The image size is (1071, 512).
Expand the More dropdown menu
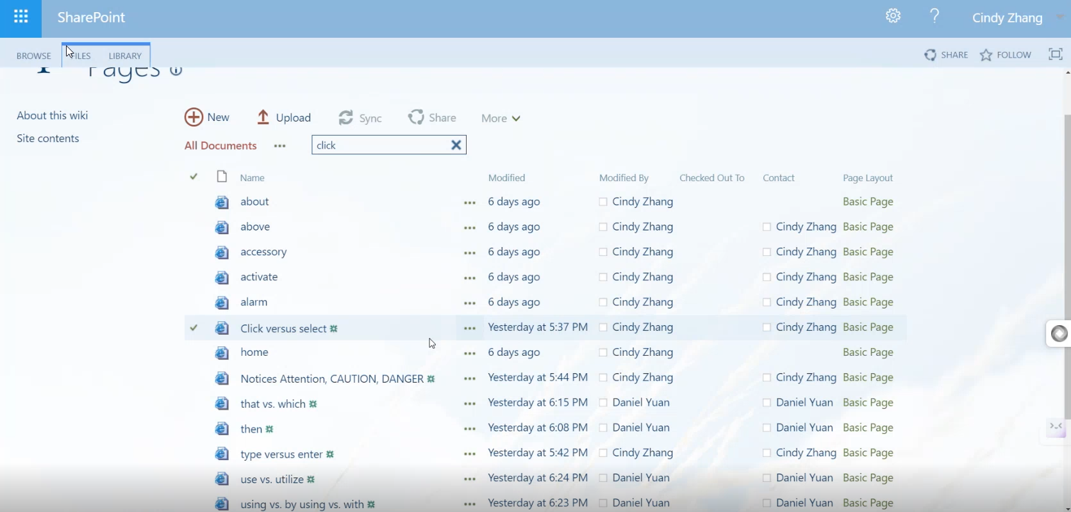(x=501, y=118)
